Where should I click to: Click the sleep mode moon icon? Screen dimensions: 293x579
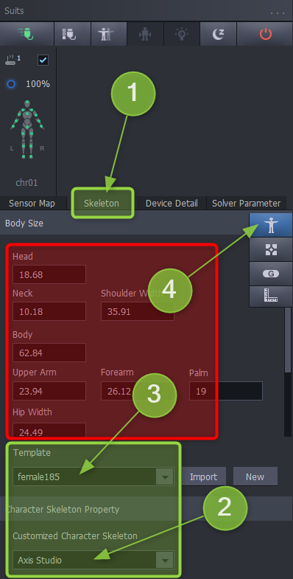tap(218, 34)
